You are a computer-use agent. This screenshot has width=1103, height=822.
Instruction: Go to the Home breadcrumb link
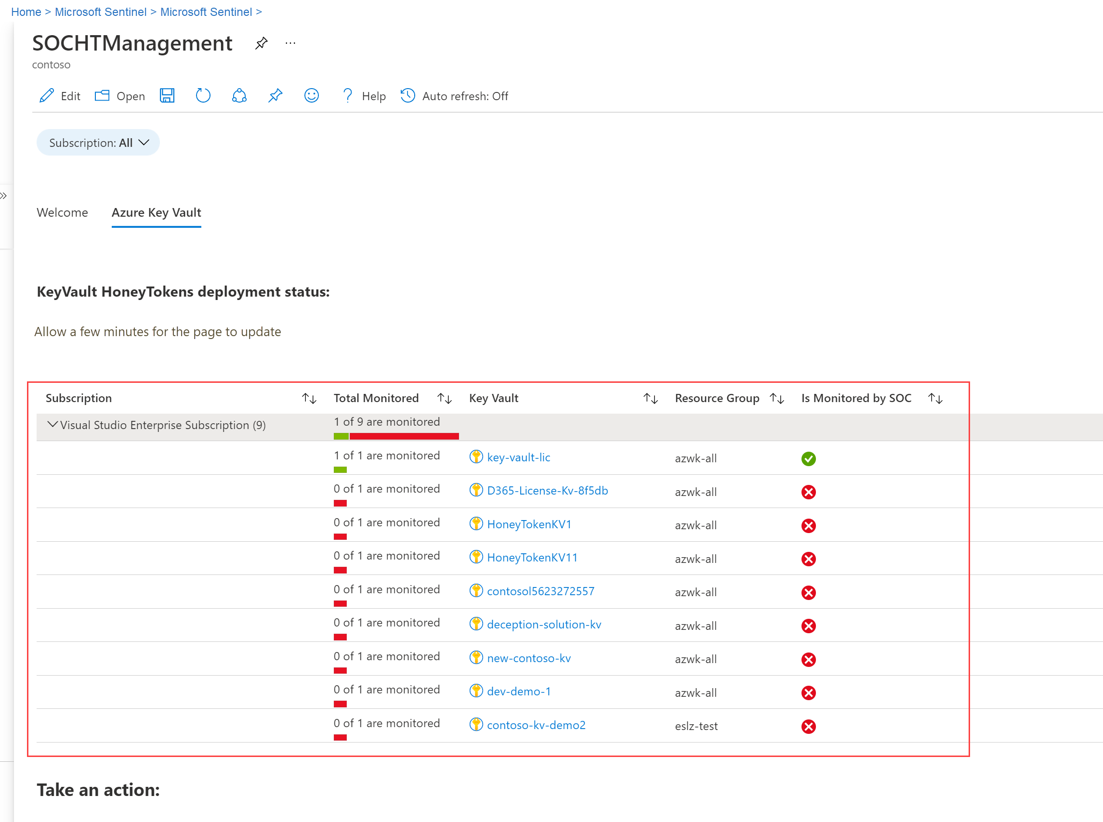point(26,12)
